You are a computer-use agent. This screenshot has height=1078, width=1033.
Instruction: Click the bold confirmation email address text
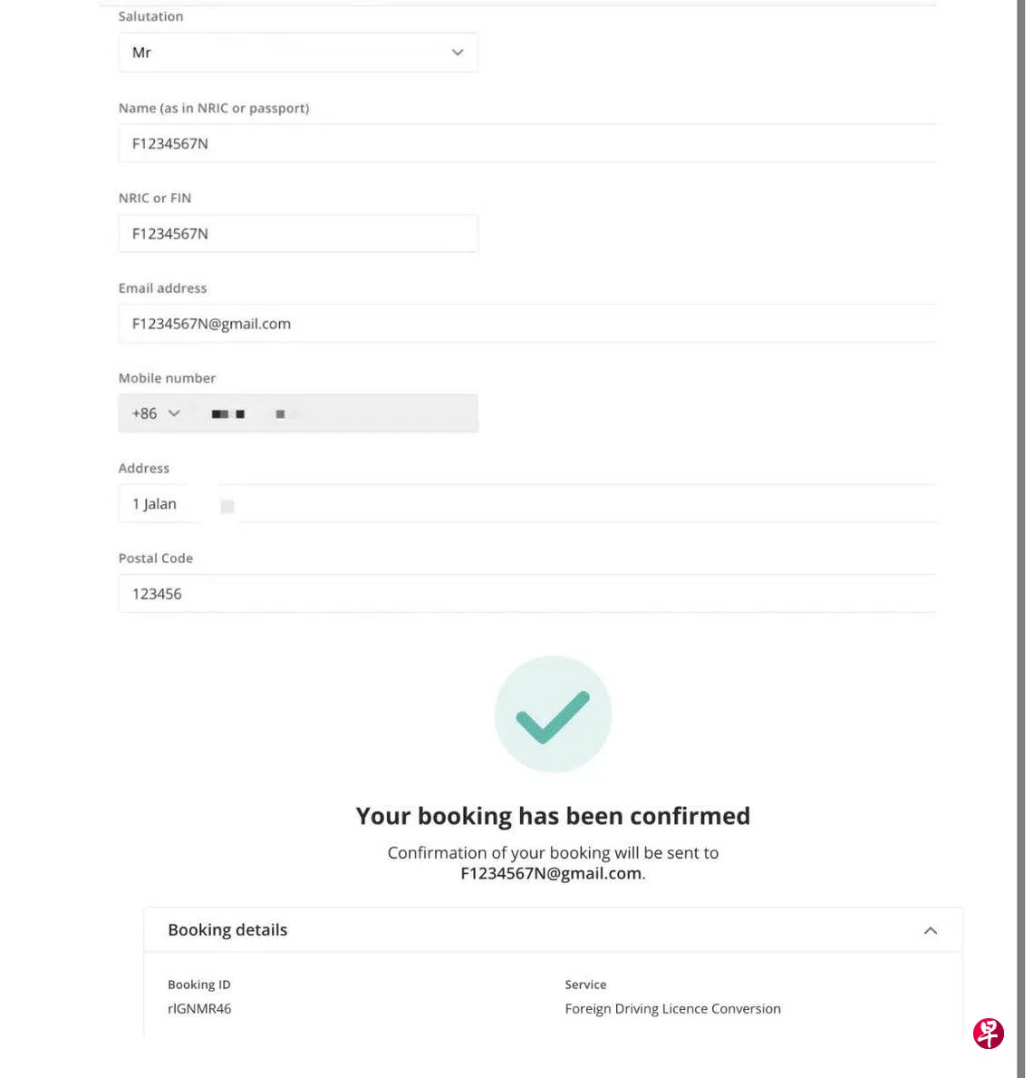click(551, 874)
